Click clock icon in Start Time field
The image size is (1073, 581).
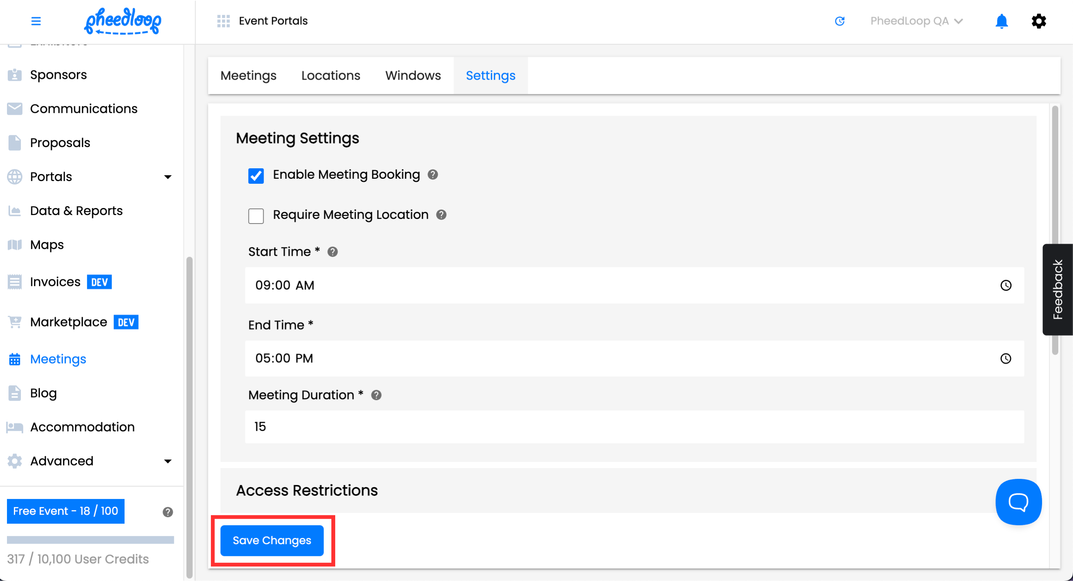pyautogui.click(x=1006, y=285)
